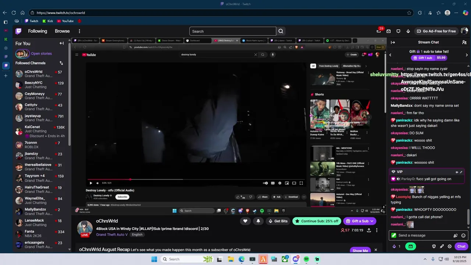
Task: Open the Browse tab
Action: (x=62, y=31)
